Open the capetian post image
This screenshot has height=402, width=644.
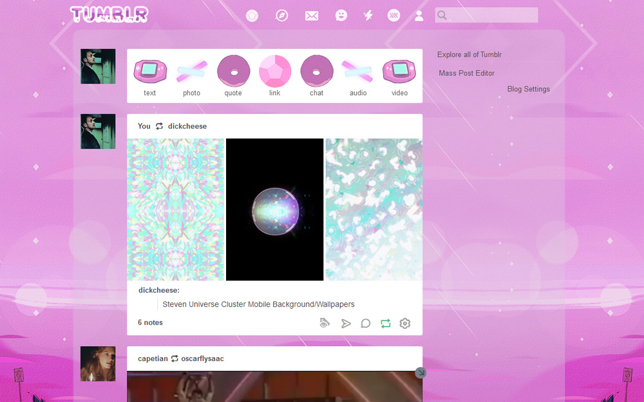point(274,387)
